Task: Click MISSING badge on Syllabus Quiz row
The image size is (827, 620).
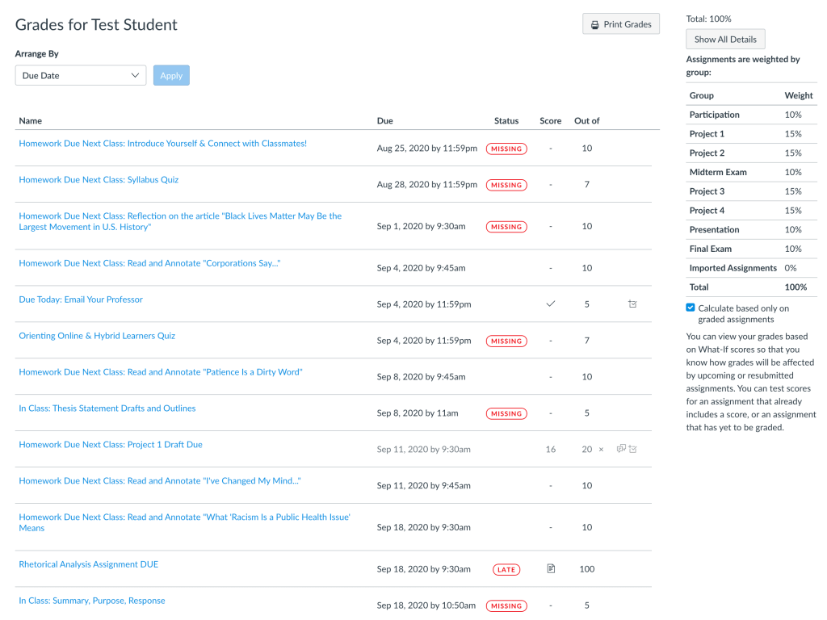Action: tap(506, 185)
